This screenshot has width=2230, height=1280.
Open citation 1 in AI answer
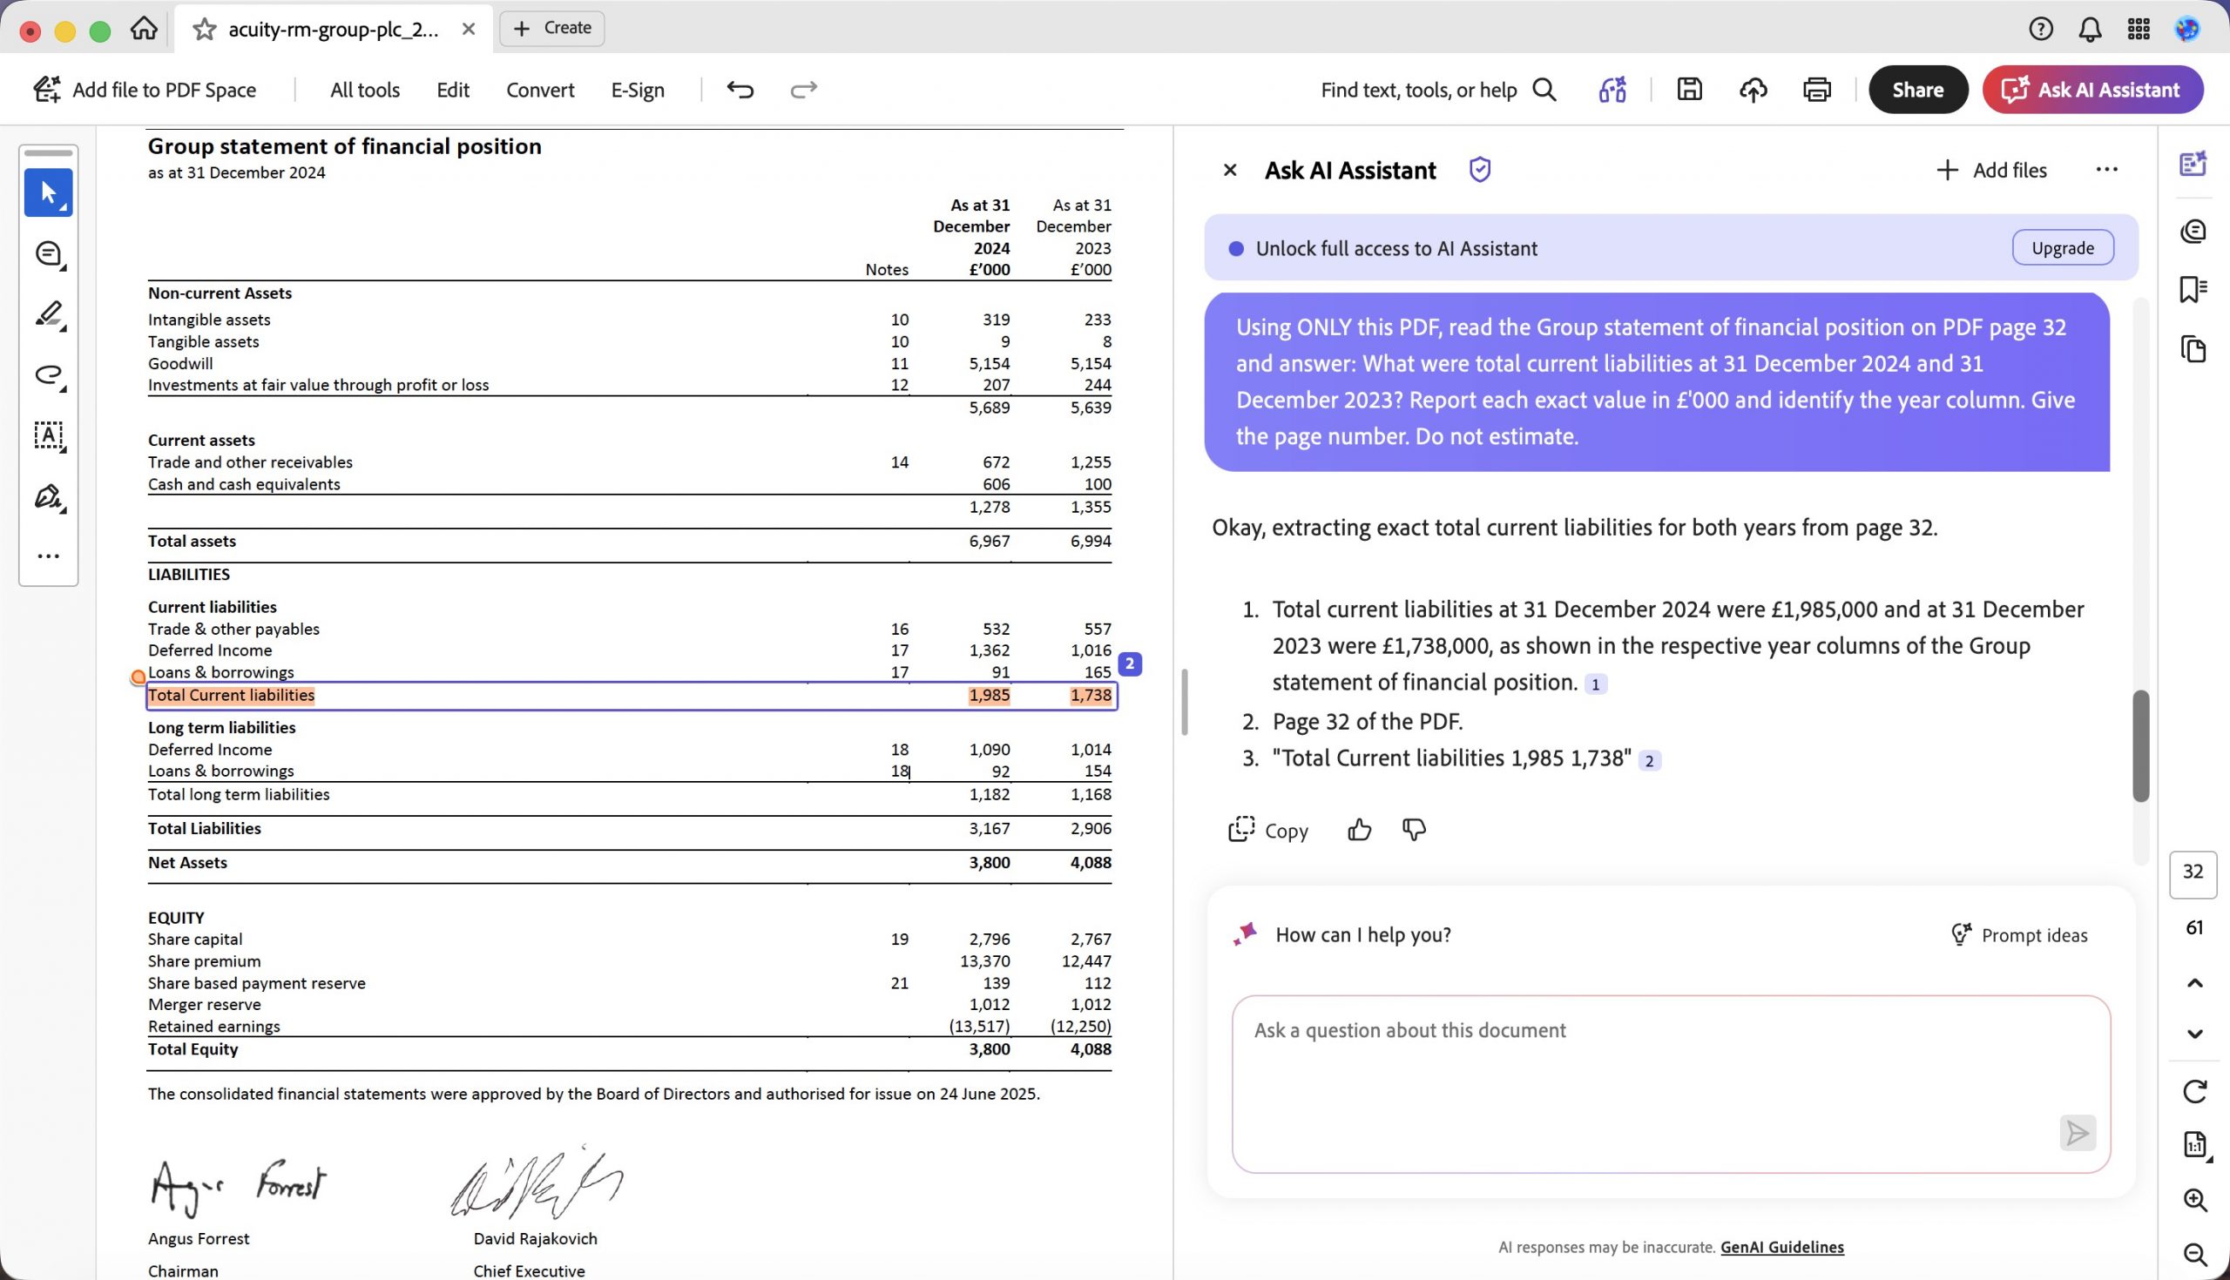(x=1595, y=684)
